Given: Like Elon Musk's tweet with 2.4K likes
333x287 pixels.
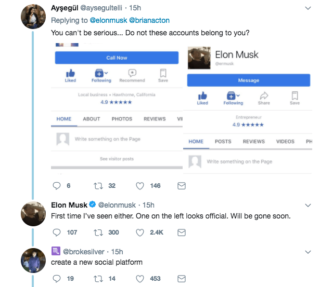Looking at the screenshot, I should [x=139, y=233].
